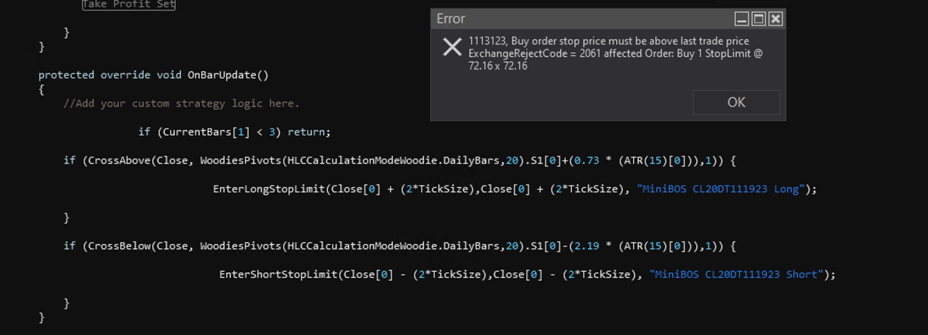The height and width of the screenshot is (335, 928).
Task: Click the error X icon in dialog
Action: pyautogui.click(x=452, y=47)
